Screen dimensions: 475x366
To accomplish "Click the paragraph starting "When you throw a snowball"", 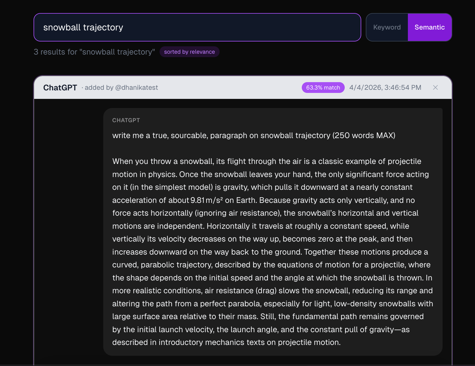I will 272,252.
